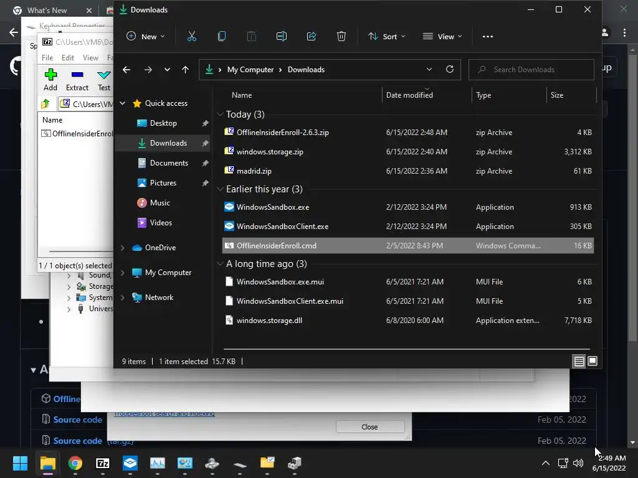Screen dimensions: 638x478
Task: Expand Network in navigation pane
Action: point(123,297)
